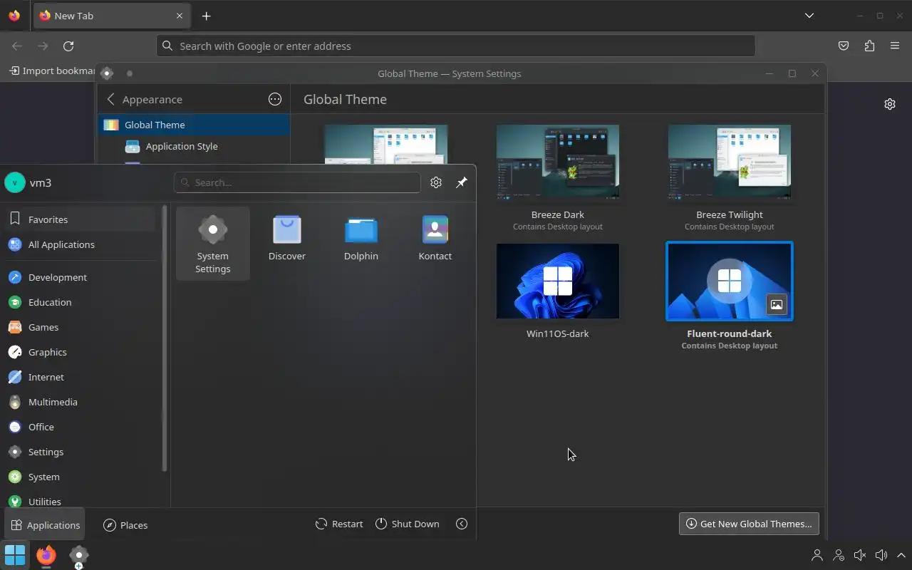
Task: Launch Discover from favorites grid
Action: [286, 238]
